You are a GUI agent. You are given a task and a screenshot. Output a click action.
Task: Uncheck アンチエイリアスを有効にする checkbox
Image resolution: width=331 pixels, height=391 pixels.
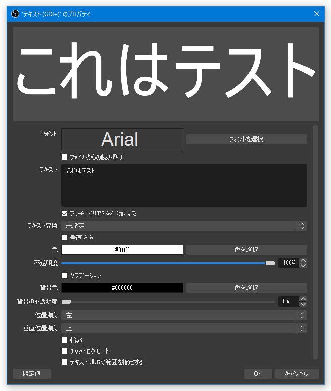point(65,214)
